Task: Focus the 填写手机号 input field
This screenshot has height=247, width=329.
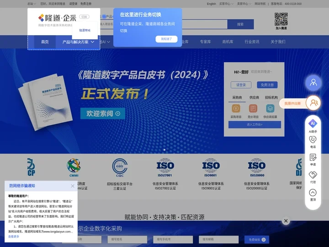Action: point(173,239)
